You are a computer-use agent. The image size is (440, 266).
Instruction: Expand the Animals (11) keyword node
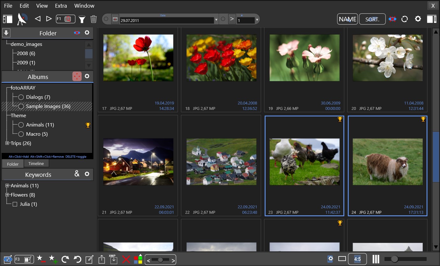coord(7,185)
